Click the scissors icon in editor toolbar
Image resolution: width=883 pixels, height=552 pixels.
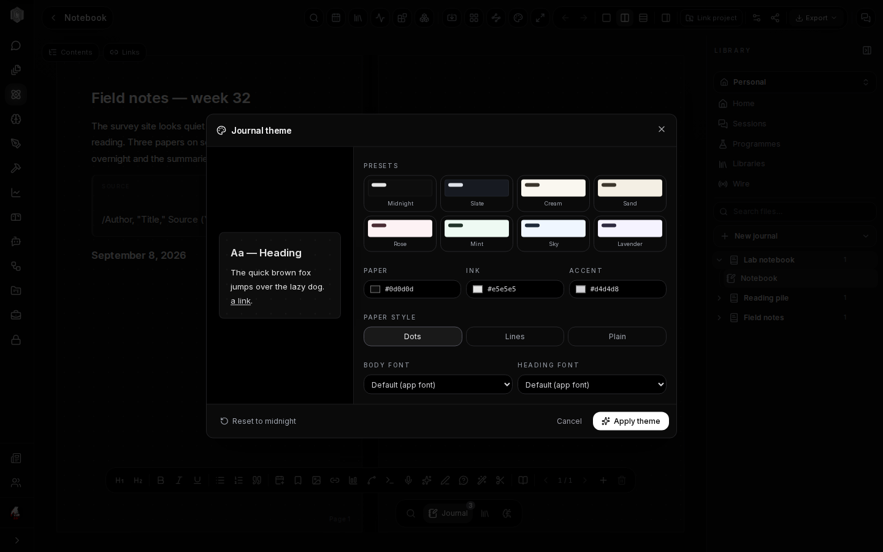point(500,480)
